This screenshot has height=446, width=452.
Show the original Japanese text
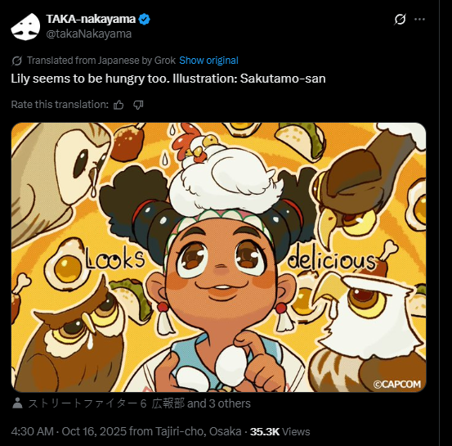point(208,61)
